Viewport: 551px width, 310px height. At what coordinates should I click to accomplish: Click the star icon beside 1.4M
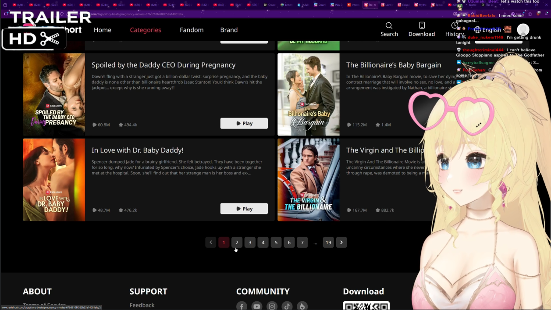coord(378,125)
